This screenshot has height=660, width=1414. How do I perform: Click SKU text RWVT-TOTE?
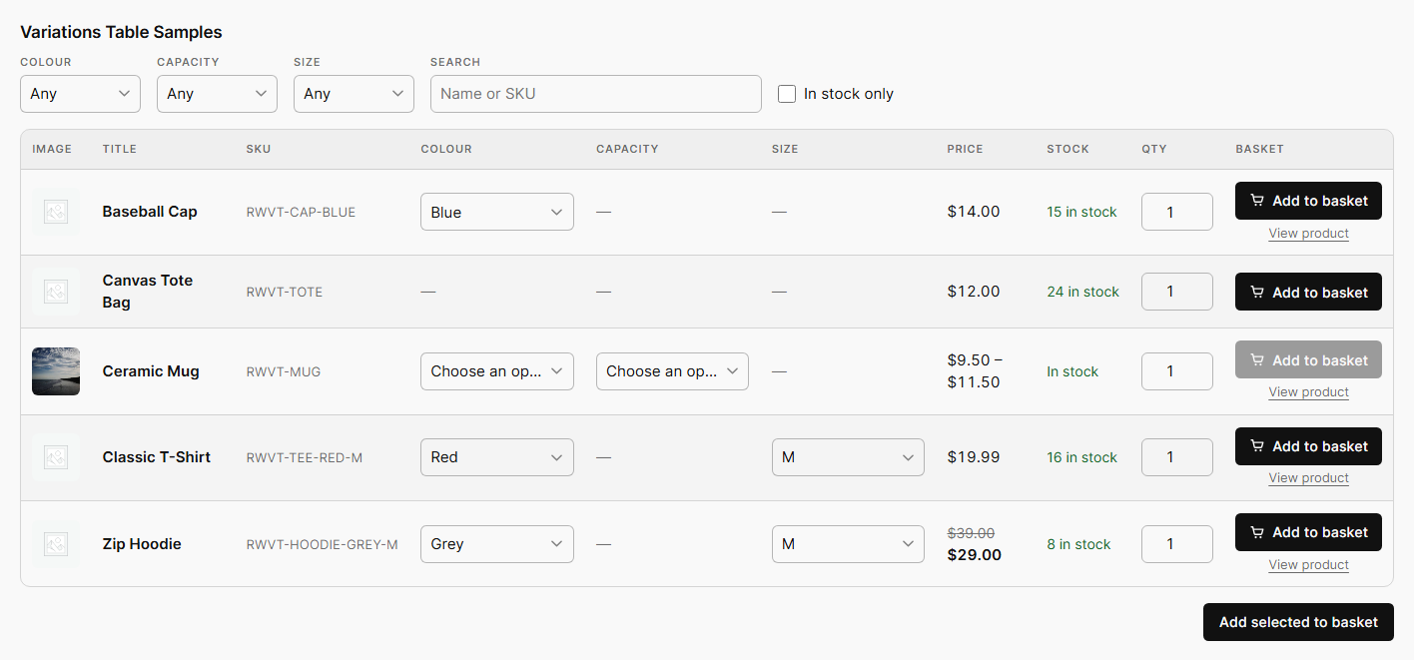click(285, 292)
